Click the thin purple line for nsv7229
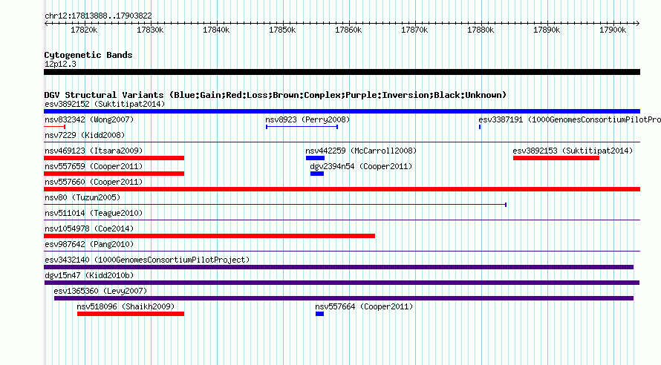This screenshot has height=365, width=661. (x=342, y=142)
